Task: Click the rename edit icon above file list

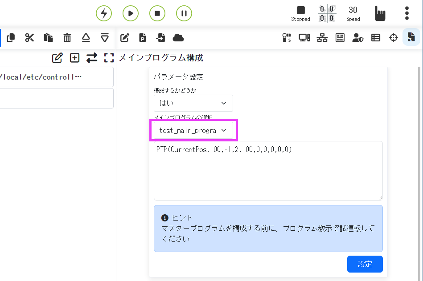Action: [57, 58]
